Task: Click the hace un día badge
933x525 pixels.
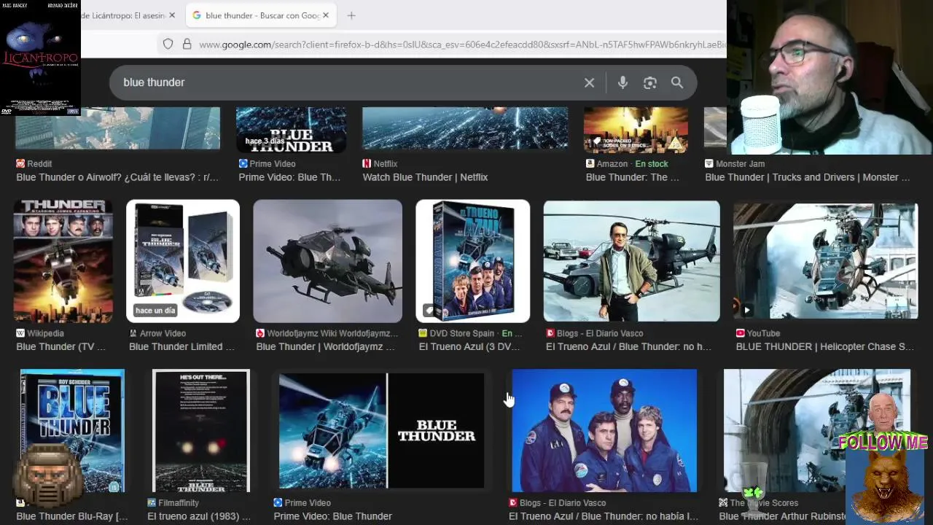Action: point(155,310)
